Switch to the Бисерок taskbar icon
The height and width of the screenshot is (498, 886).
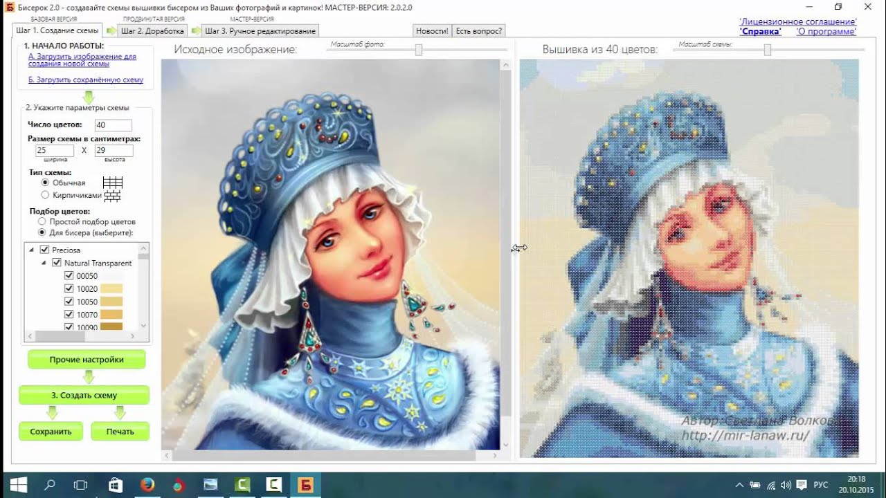pos(305,485)
